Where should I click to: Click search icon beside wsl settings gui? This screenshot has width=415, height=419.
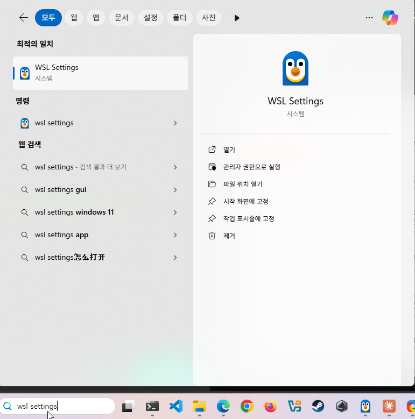click(x=25, y=190)
